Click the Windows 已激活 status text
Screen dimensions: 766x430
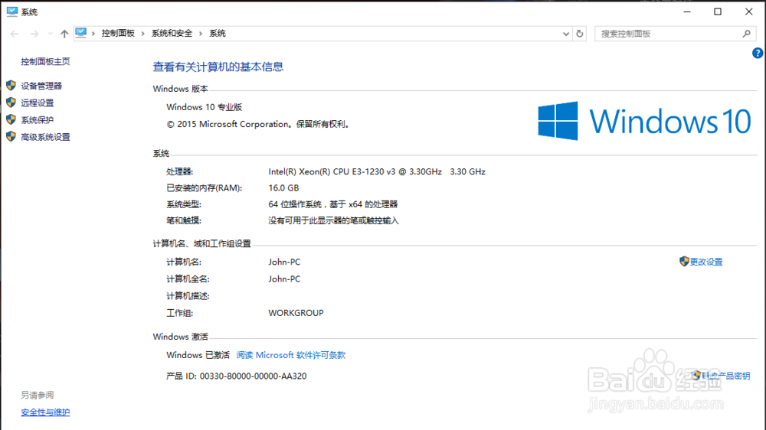click(198, 355)
